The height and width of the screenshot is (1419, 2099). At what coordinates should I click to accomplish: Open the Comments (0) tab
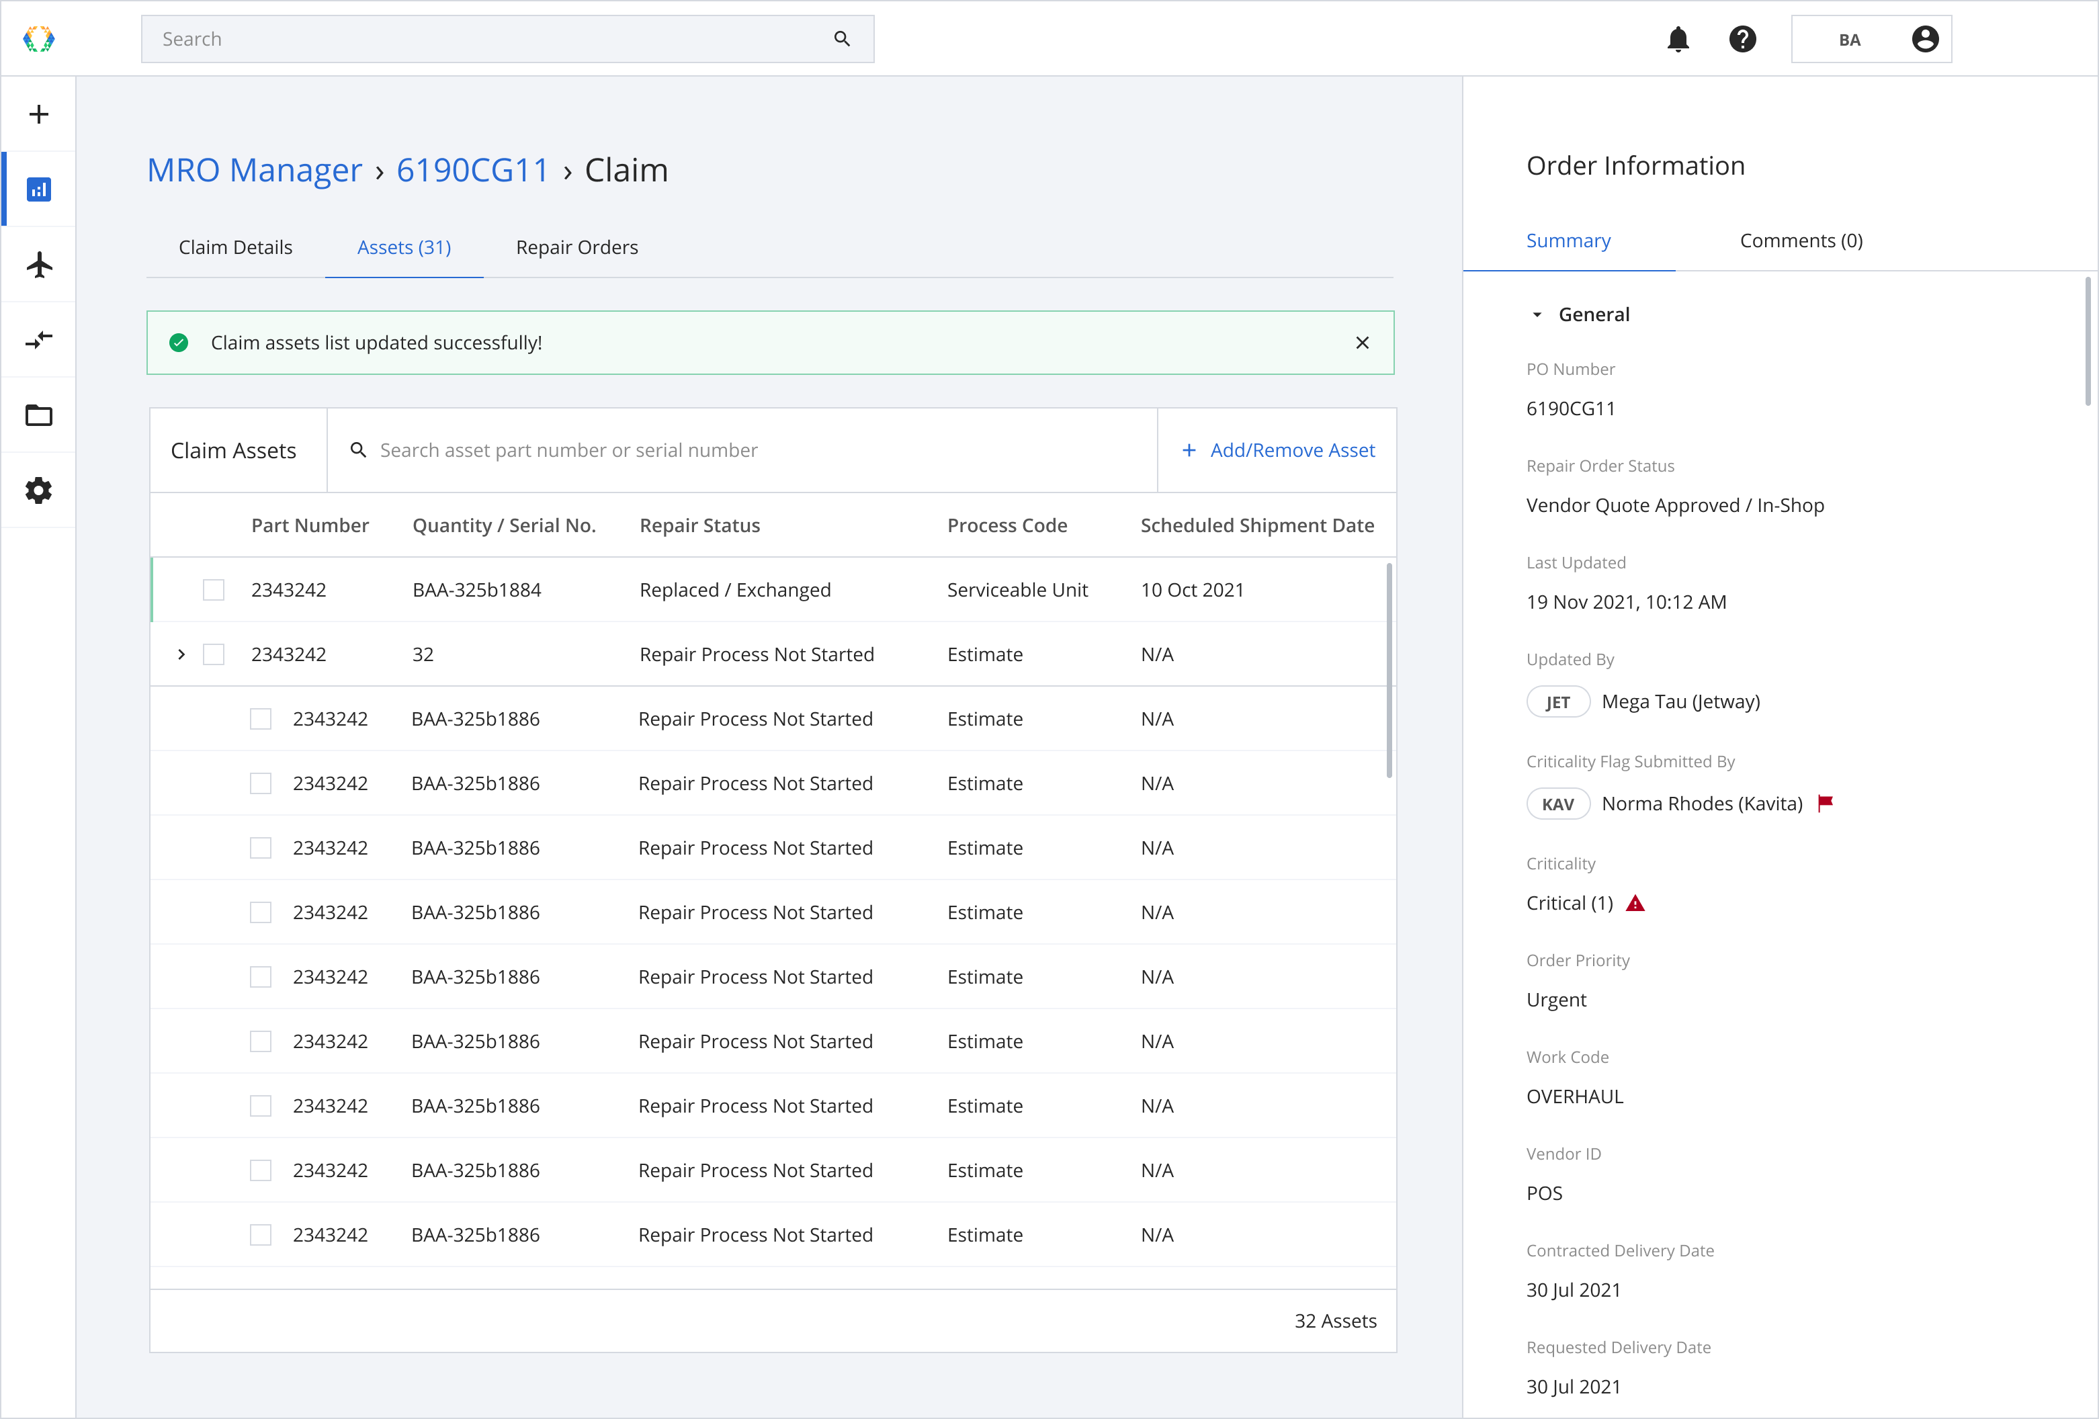1801,241
